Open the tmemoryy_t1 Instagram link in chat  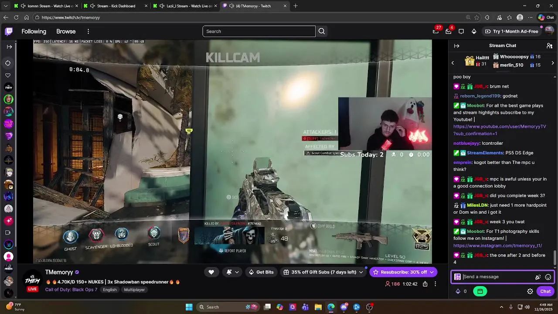497,246
